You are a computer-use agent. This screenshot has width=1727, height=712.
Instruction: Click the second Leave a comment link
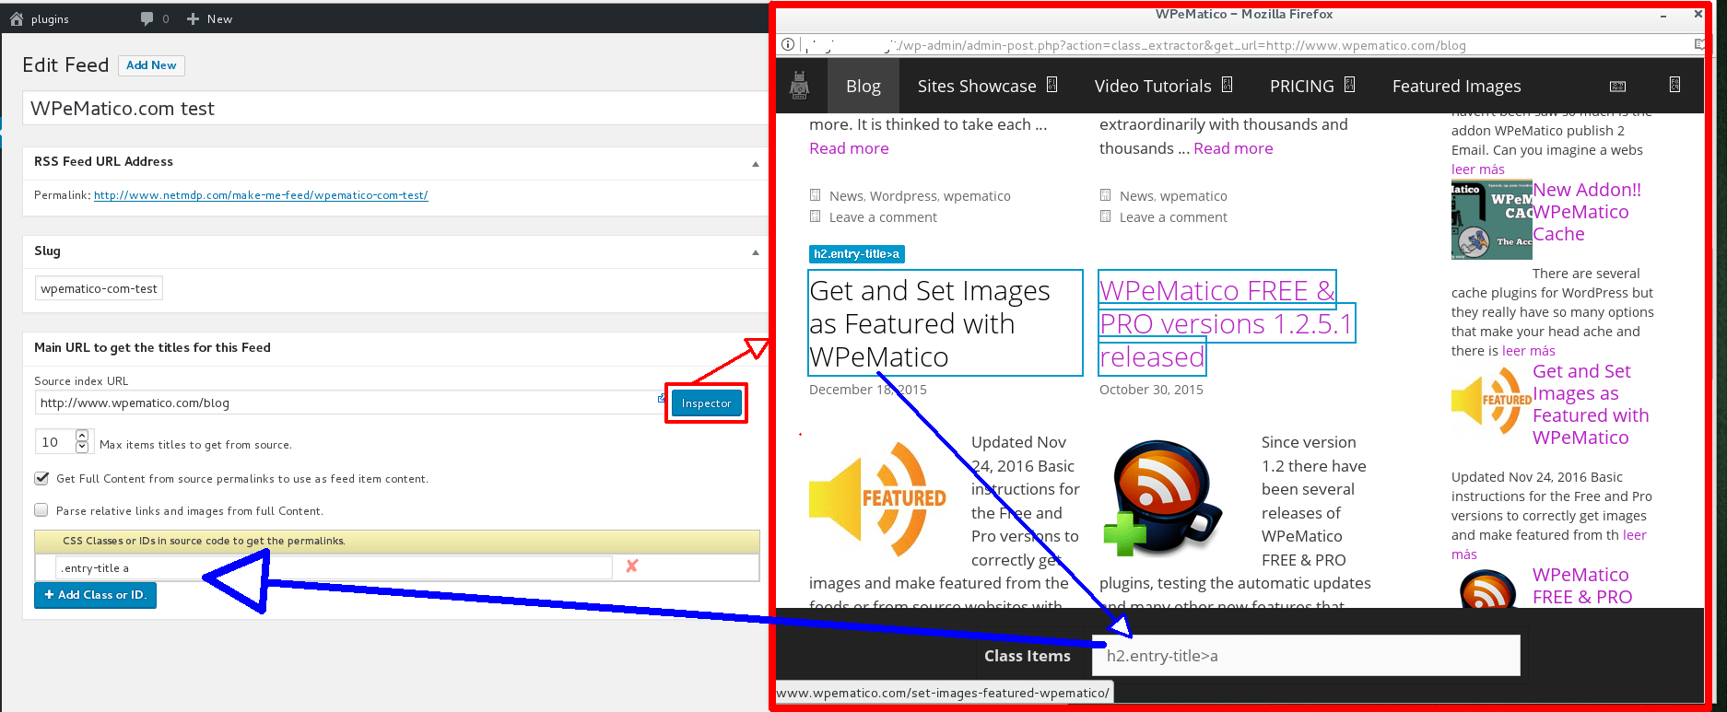coord(1173,217)
